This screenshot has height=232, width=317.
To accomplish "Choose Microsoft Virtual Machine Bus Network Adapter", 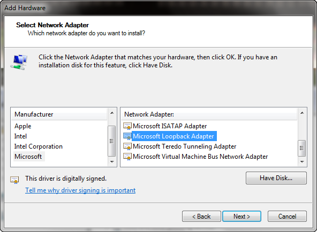I will point(200,157).
